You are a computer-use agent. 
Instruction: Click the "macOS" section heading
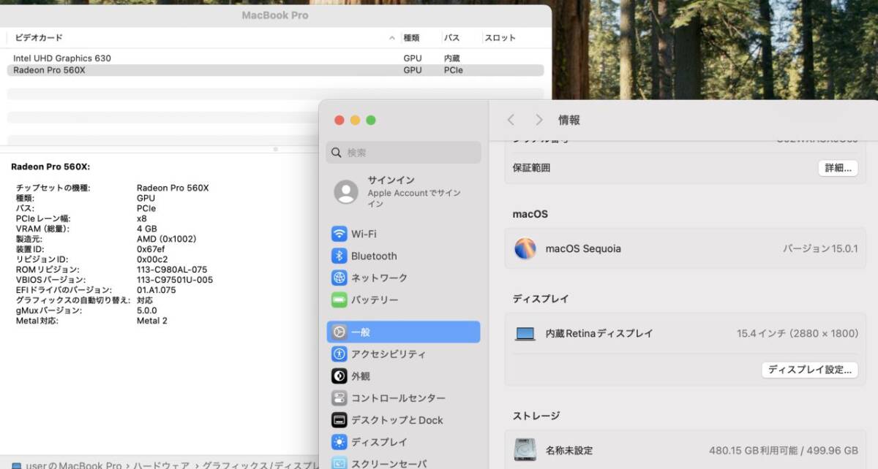tap(530, 214)
